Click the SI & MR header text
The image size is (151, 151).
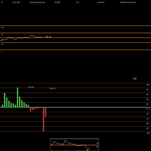click(16, 2)
